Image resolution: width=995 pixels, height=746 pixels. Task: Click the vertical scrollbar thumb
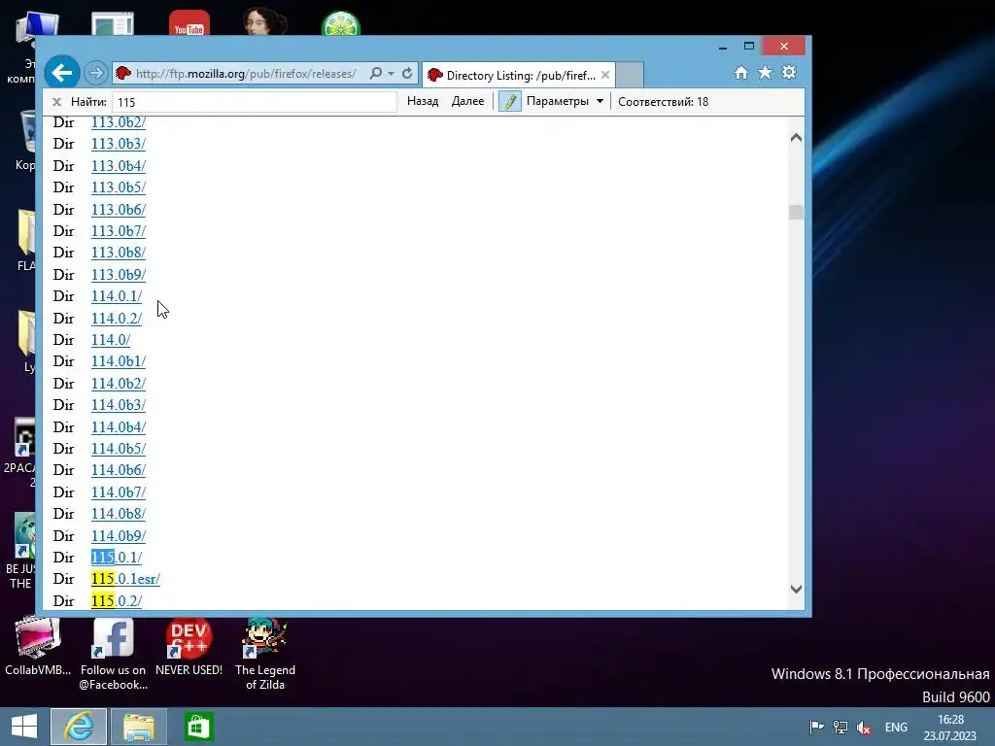pyautogui.click(x=796, y=212)
